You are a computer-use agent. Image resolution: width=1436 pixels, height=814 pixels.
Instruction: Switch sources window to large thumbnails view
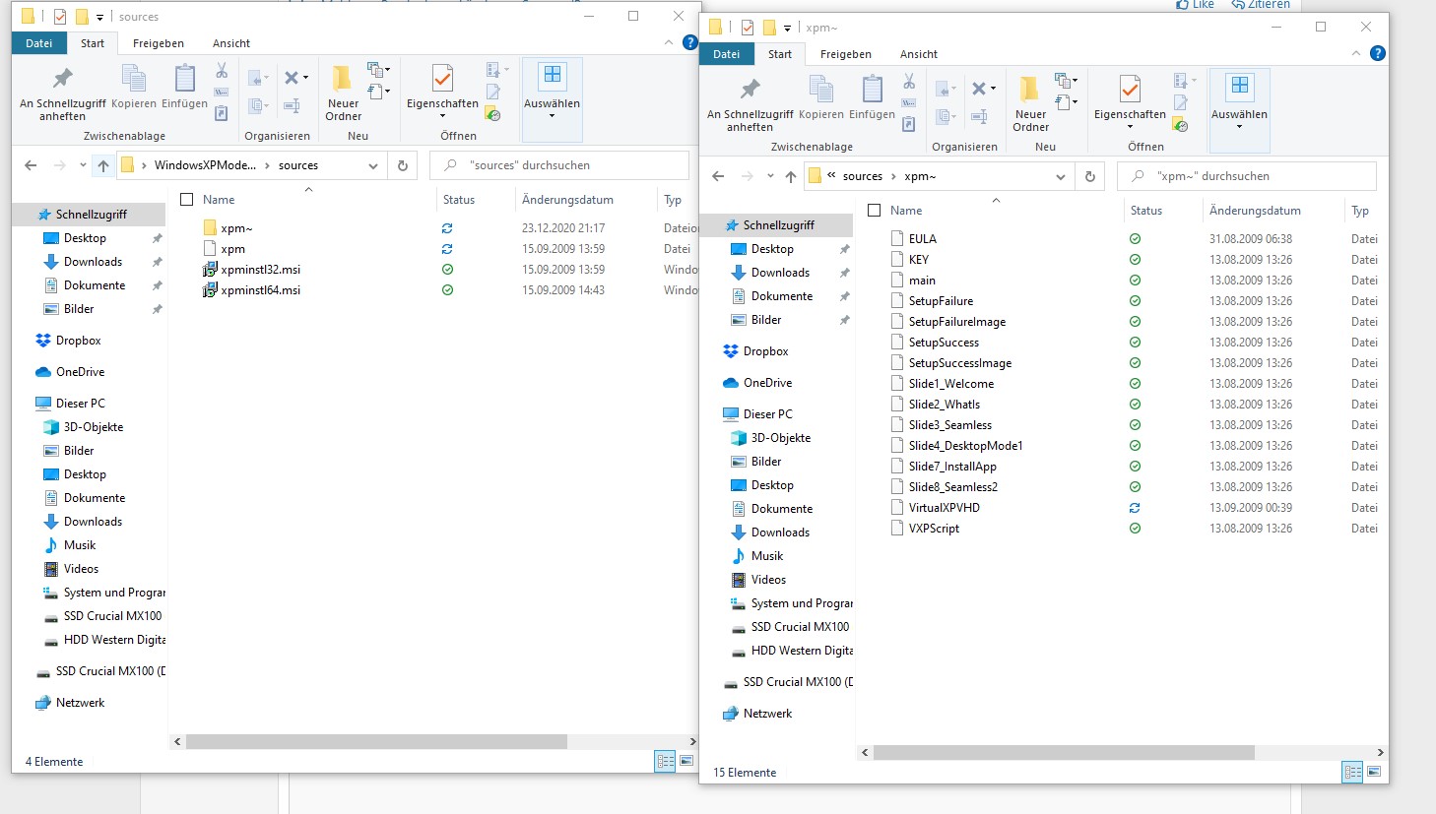click(x=686, y=761)
